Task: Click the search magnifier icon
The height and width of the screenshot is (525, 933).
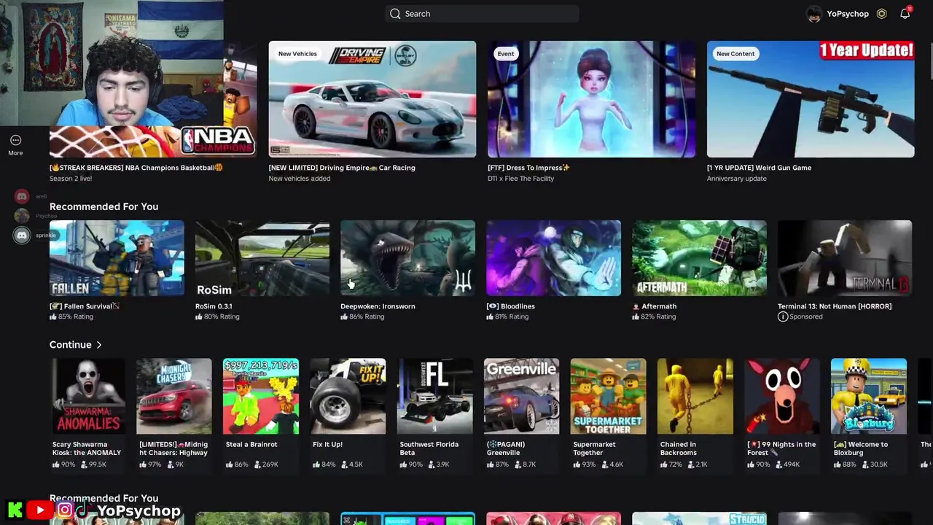Action: [395, 14]
